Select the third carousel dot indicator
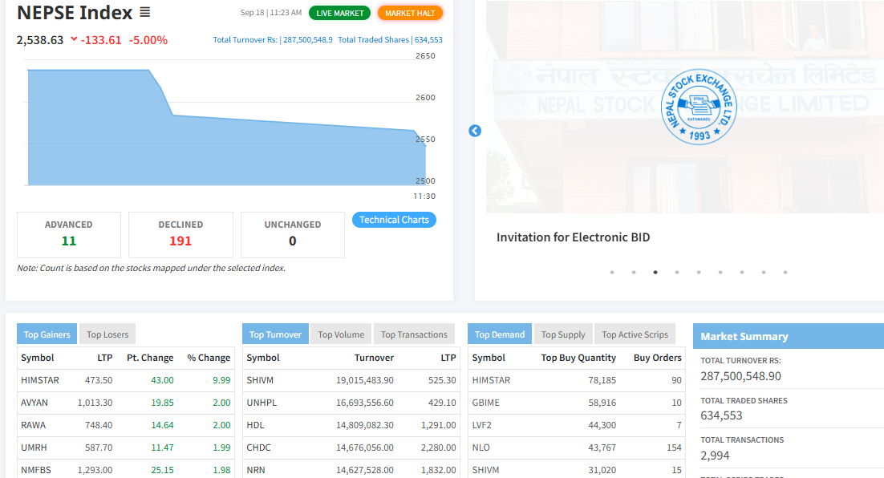Screen dimensions: 884x478 pos(655,272)
